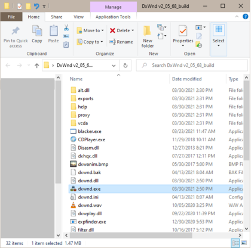Image resolution: width=251 pixels, height=248 pixels.
Task: Open the New item menu icon
Action: click(161, 27)
